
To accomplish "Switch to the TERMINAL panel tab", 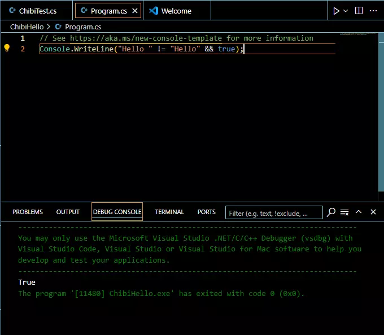I will (x=169, y=212).
